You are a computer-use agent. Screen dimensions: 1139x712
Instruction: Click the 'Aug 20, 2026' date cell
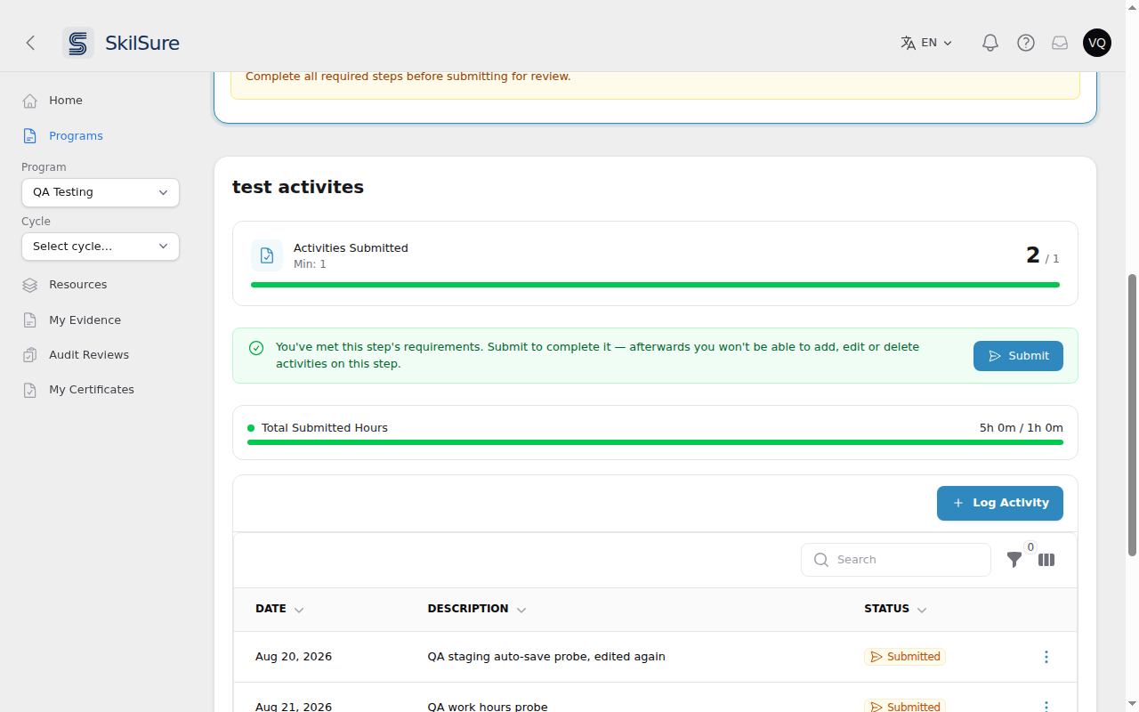(x=294, y=657)
